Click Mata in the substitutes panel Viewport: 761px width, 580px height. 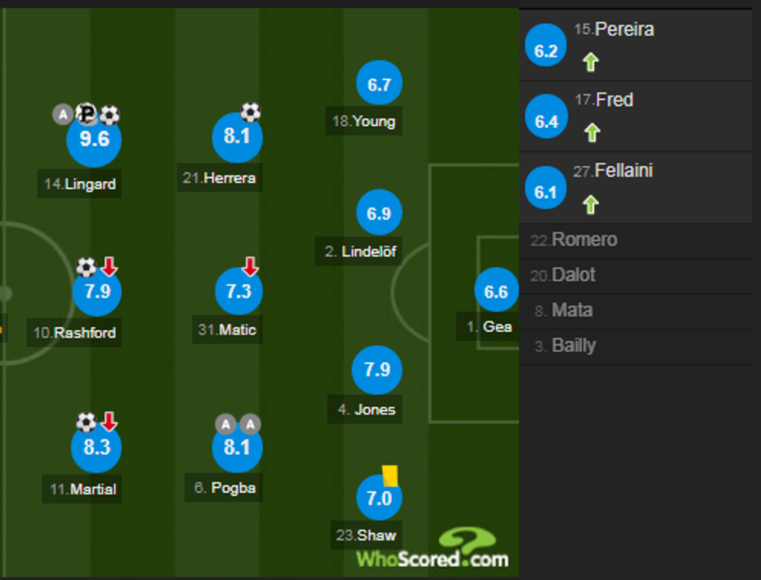click(x=572, y=311)
